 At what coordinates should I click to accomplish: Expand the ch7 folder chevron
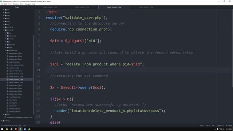click(x=4, y=24)
